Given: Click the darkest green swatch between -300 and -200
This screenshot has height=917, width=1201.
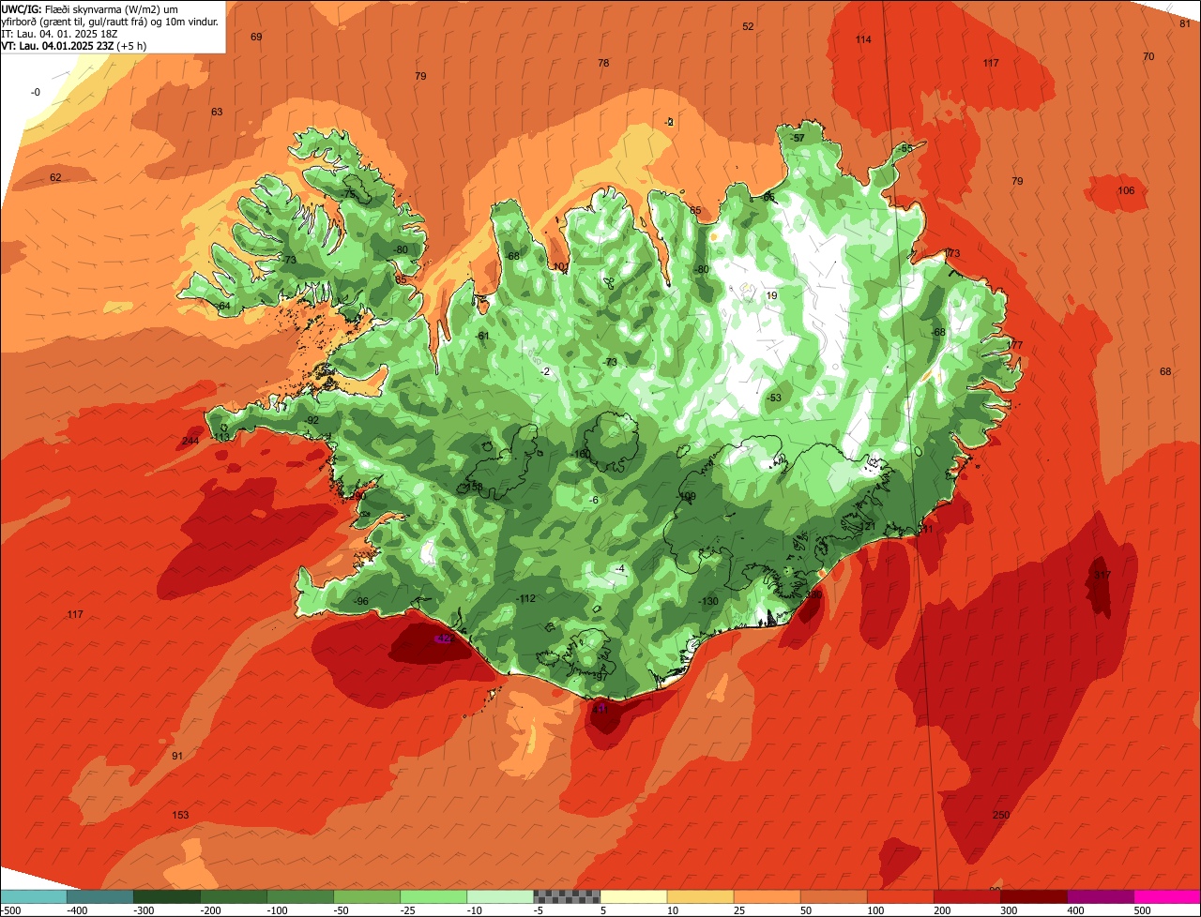Looking at the screenshot, I should click(167, 896).
